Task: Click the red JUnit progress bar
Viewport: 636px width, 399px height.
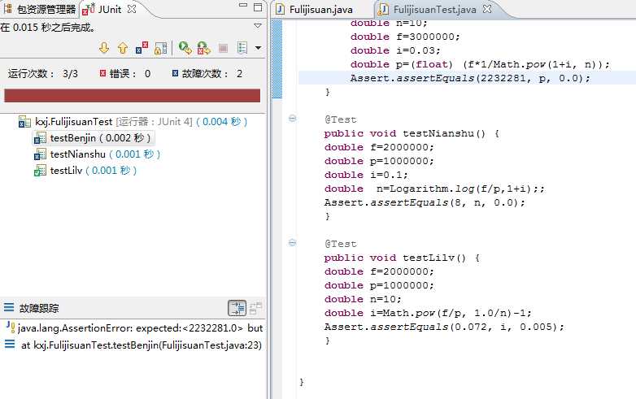Action: point(132,96)
